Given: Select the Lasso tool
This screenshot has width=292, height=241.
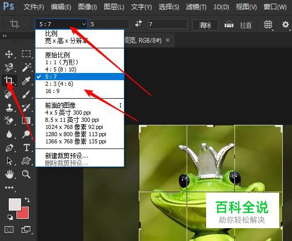Looking at the screenshot, I should [x=9, y=67].
